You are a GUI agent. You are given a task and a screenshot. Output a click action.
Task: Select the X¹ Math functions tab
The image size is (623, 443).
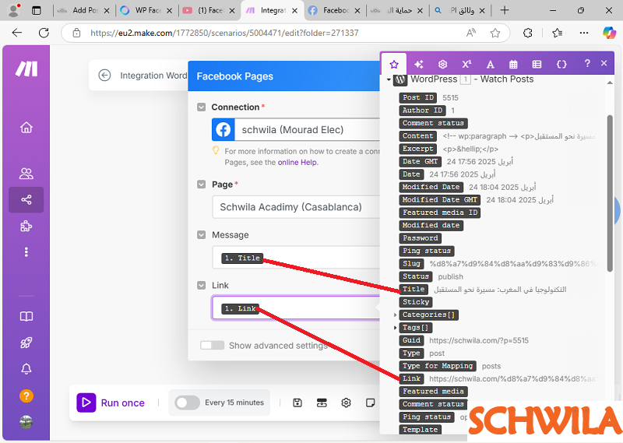pyautogui.click(x=466, y=64)
